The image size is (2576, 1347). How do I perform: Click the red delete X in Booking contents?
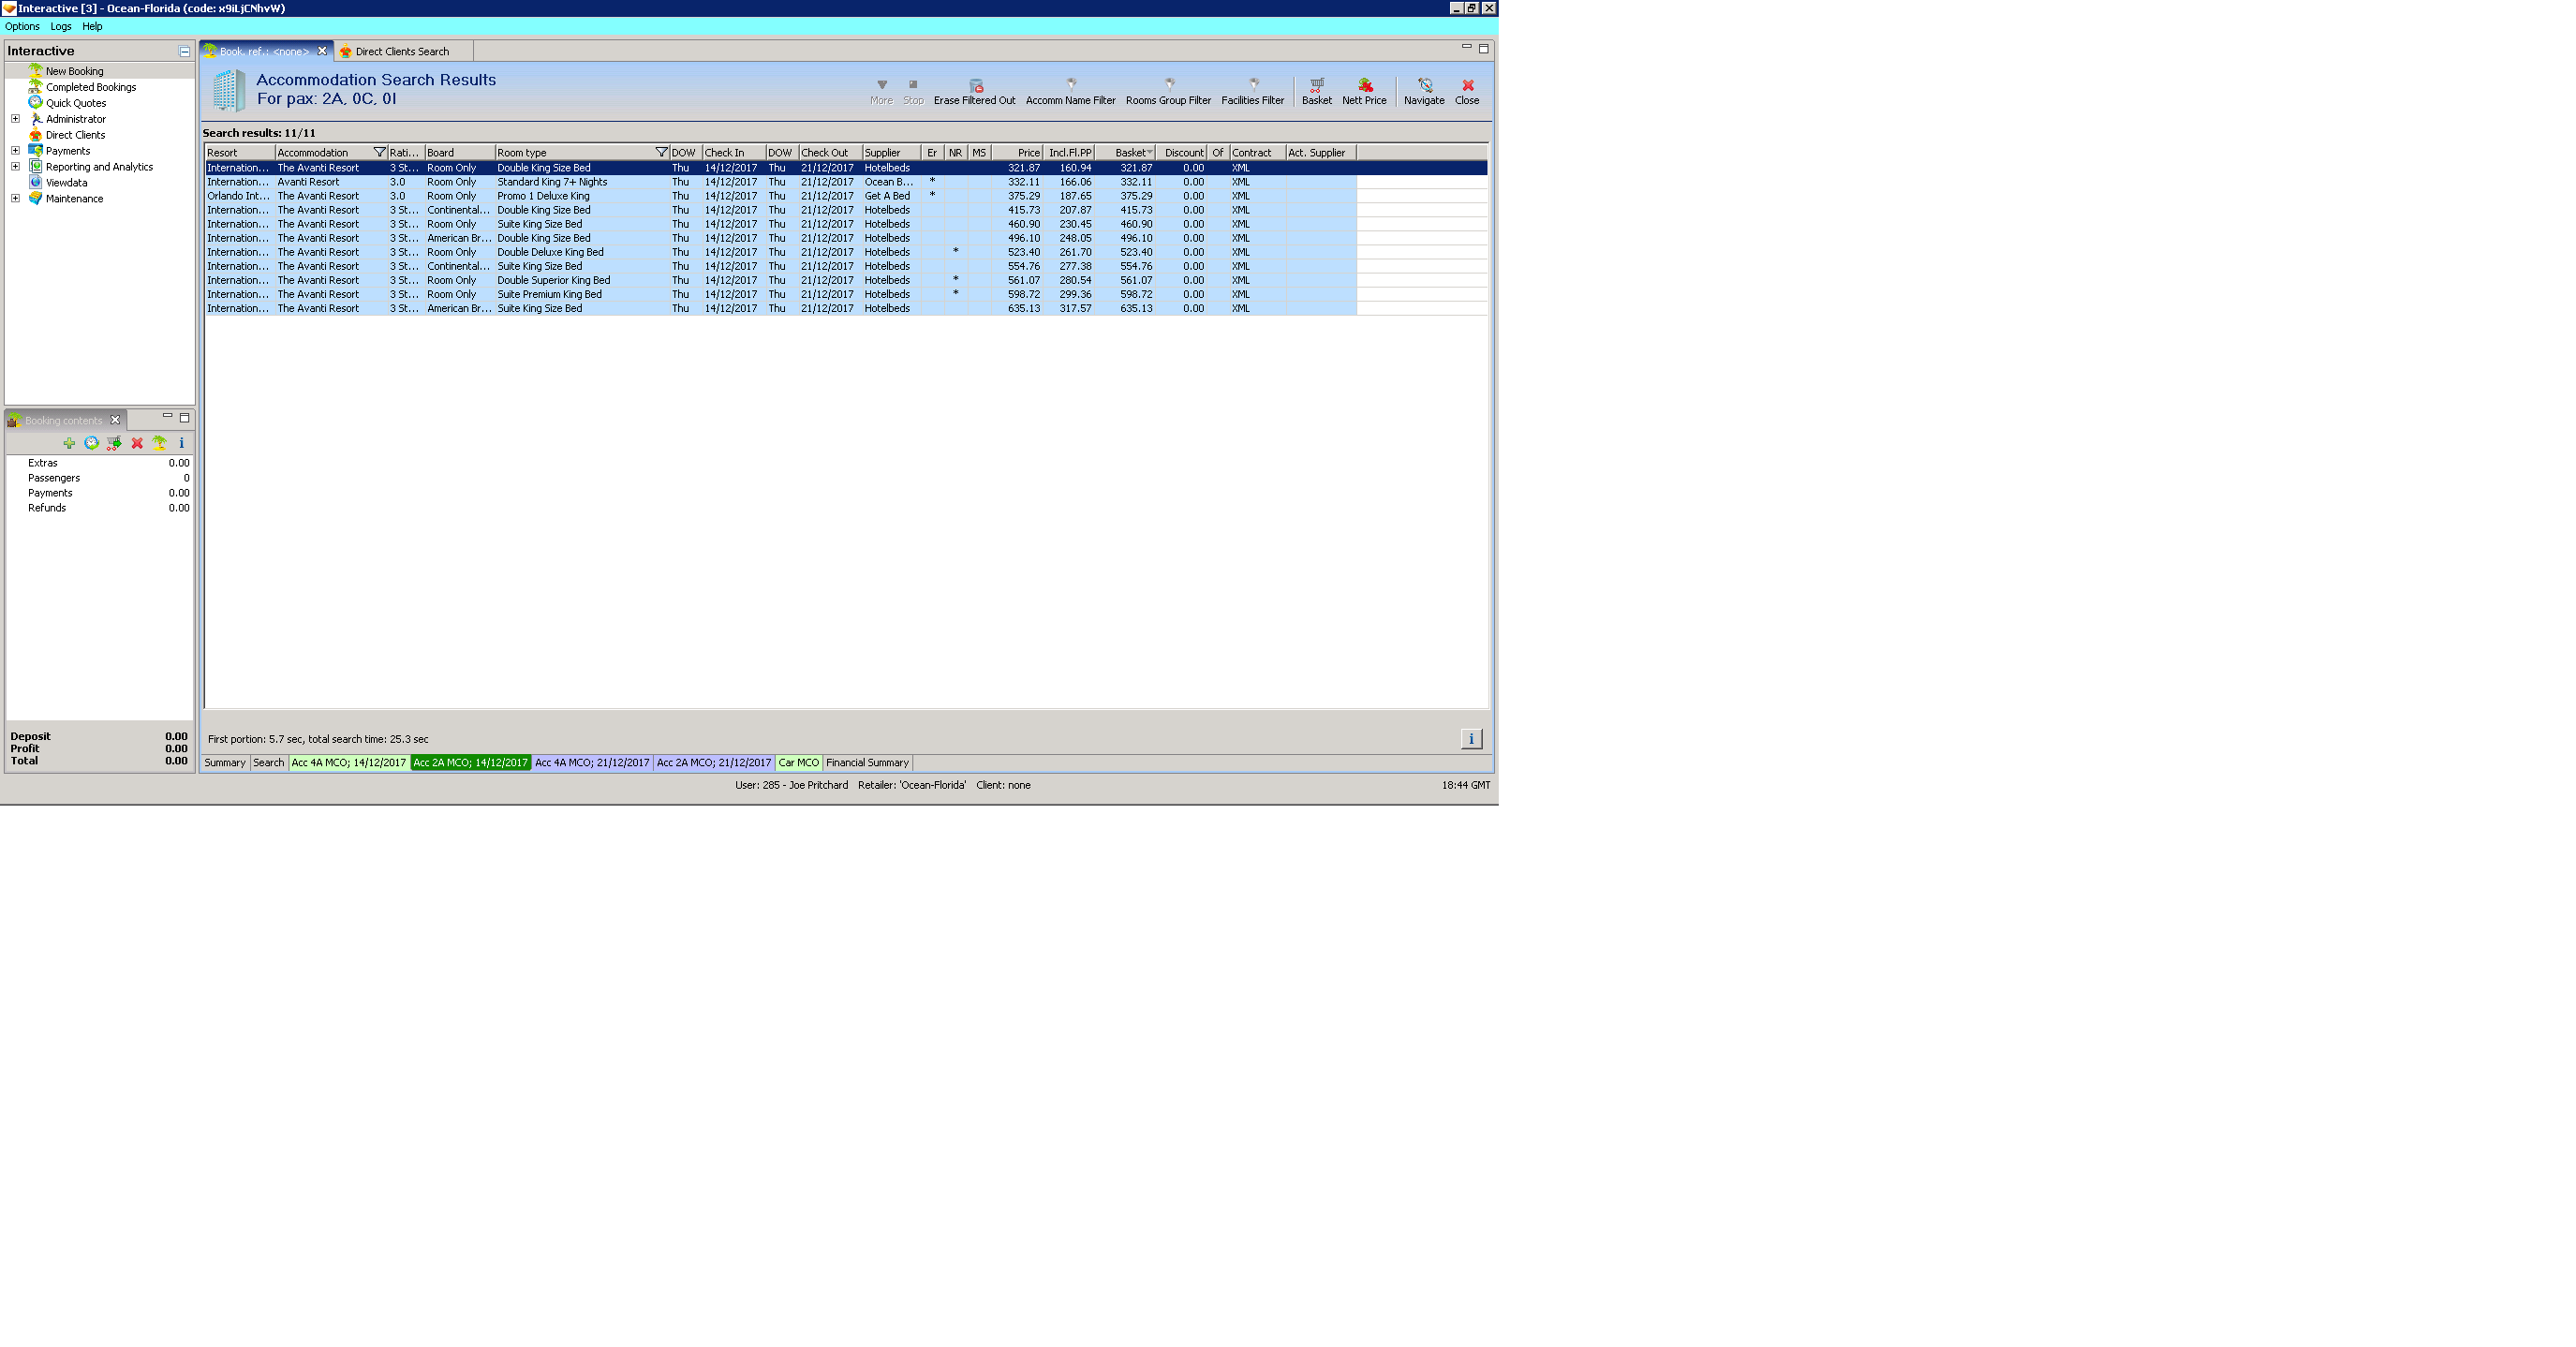(137, 443)
